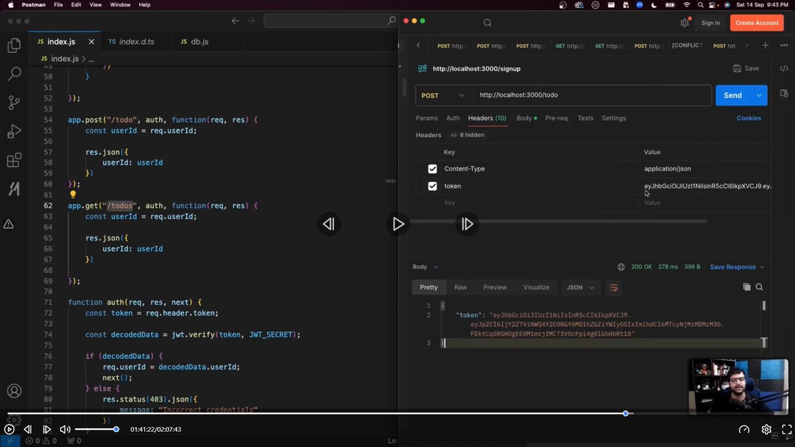Copy the response body with copy icon
This screenshot has height=447, width=795.
point(747,287)
